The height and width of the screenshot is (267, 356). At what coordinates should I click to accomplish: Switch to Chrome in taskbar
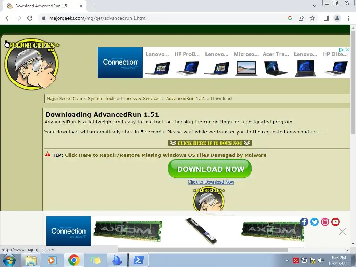(x=74, y=260)
